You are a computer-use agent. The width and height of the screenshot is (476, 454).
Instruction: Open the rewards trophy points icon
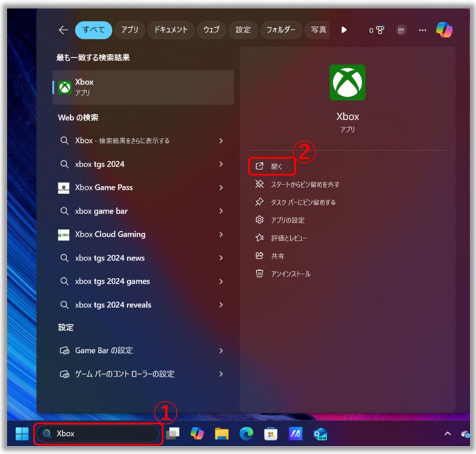click(x=377, y=30)
